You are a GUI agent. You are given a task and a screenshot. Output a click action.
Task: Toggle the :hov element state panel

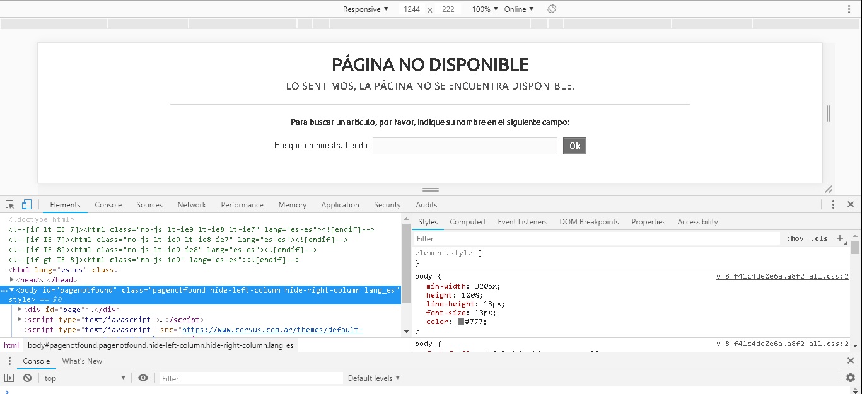click(795, 239)
